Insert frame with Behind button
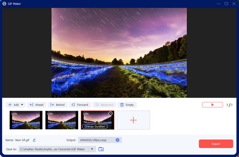The image size is (239, 157). point(57,105)
